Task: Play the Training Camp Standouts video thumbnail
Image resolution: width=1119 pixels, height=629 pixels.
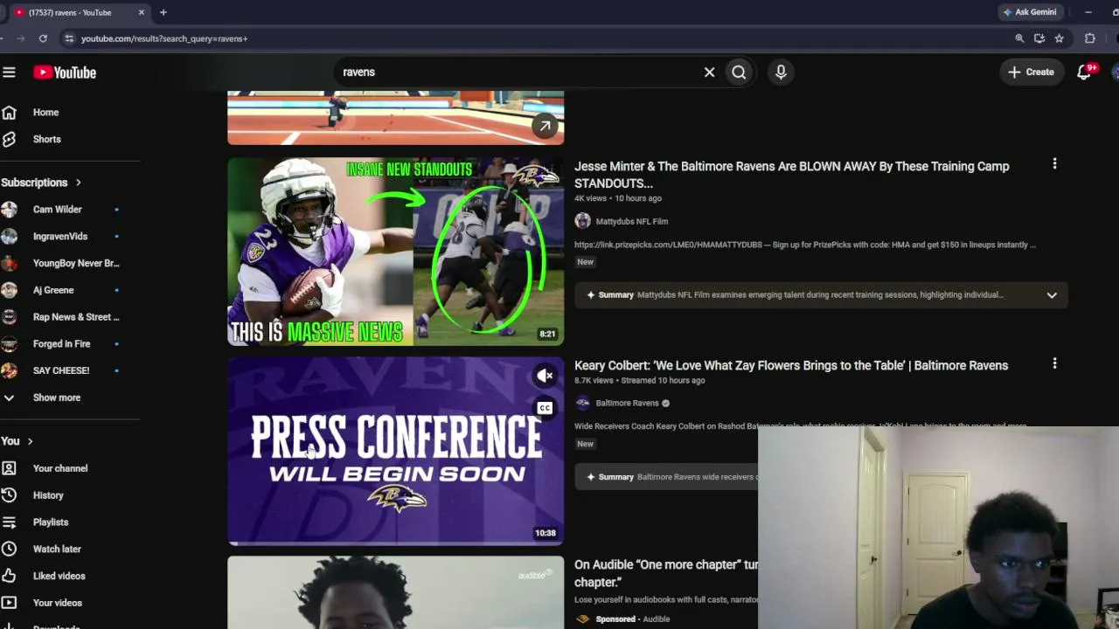Action: (395, 252)
